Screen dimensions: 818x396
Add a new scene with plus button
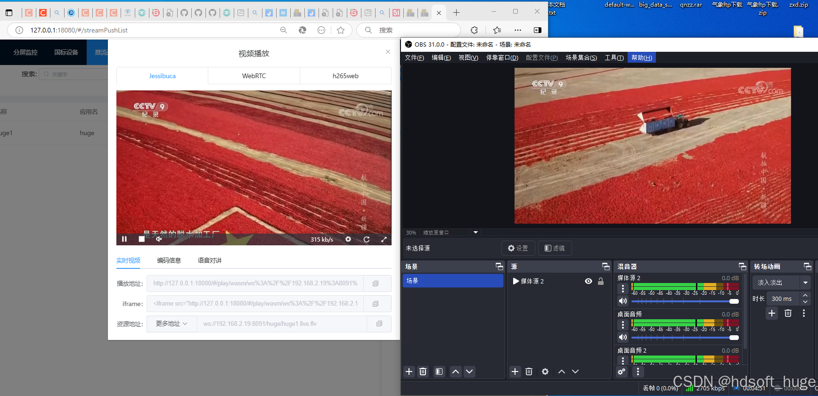[x=409, y=372]
